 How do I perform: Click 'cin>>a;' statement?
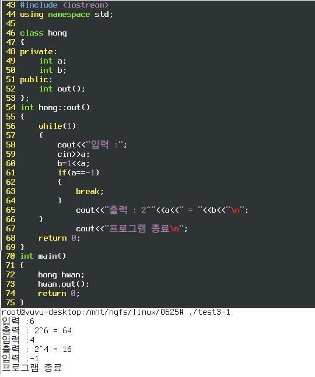point(73,154)
